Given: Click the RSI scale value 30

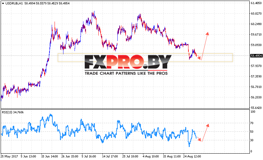Looking at the screenshot, I should click(x=252, y=140).
